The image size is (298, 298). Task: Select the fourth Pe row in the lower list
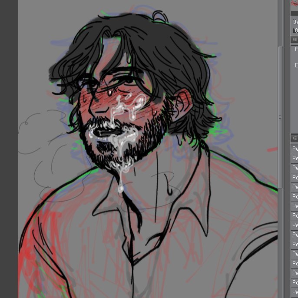tap(295, 177)
